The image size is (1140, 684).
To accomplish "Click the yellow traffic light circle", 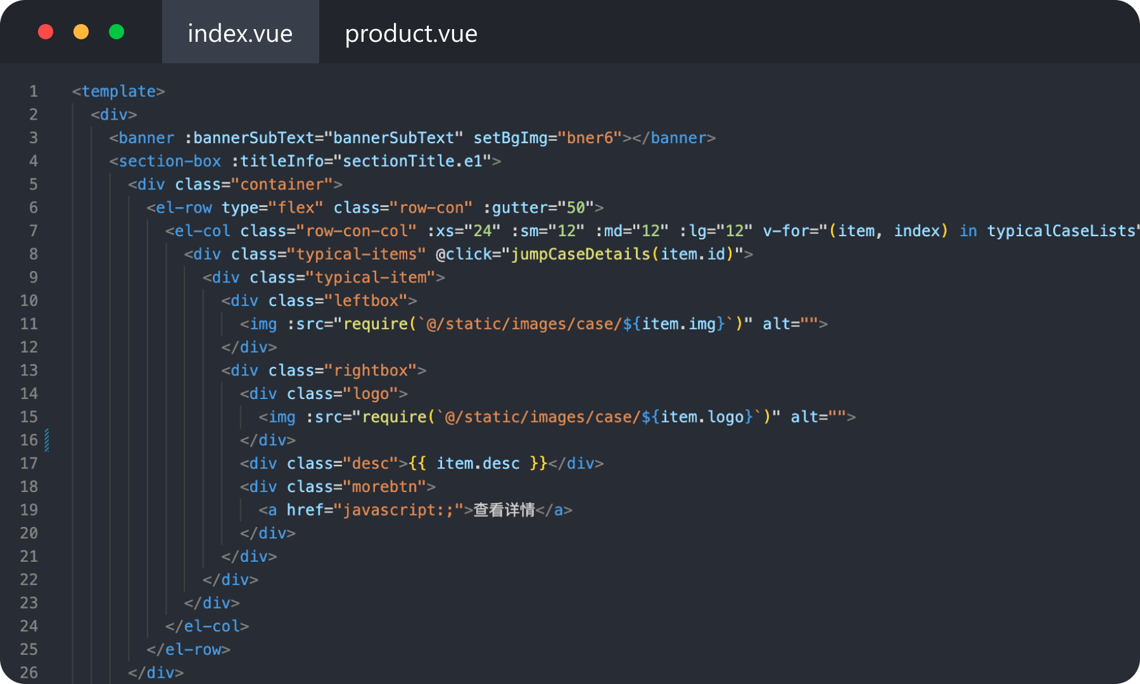I will [80, 32].
